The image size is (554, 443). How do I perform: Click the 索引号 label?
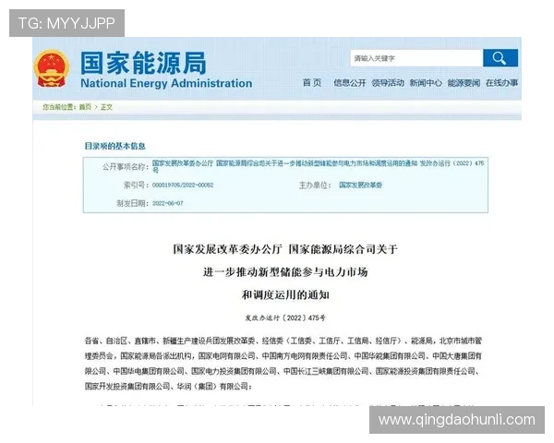[x=136, y=186]
